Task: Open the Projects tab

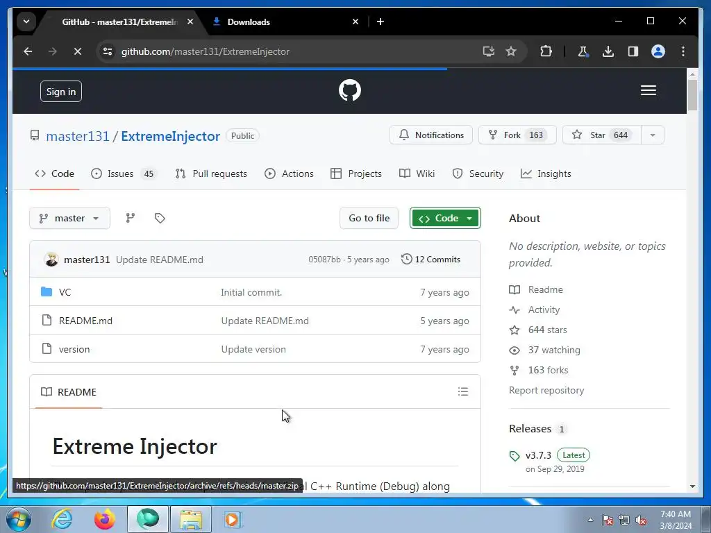Action: pos(356,174)
